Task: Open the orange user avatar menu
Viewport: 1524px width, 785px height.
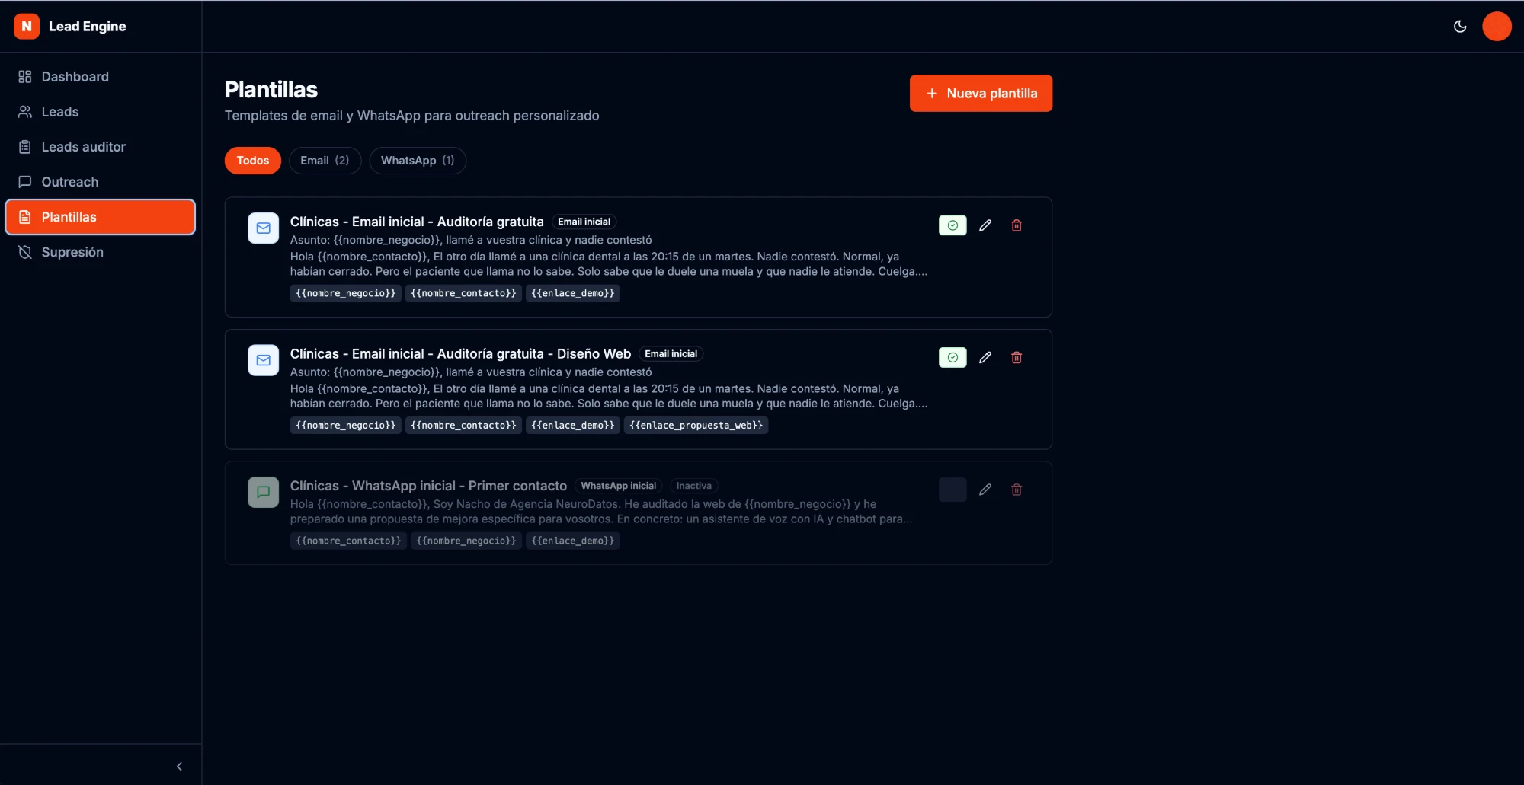Action: point(1497,26)
